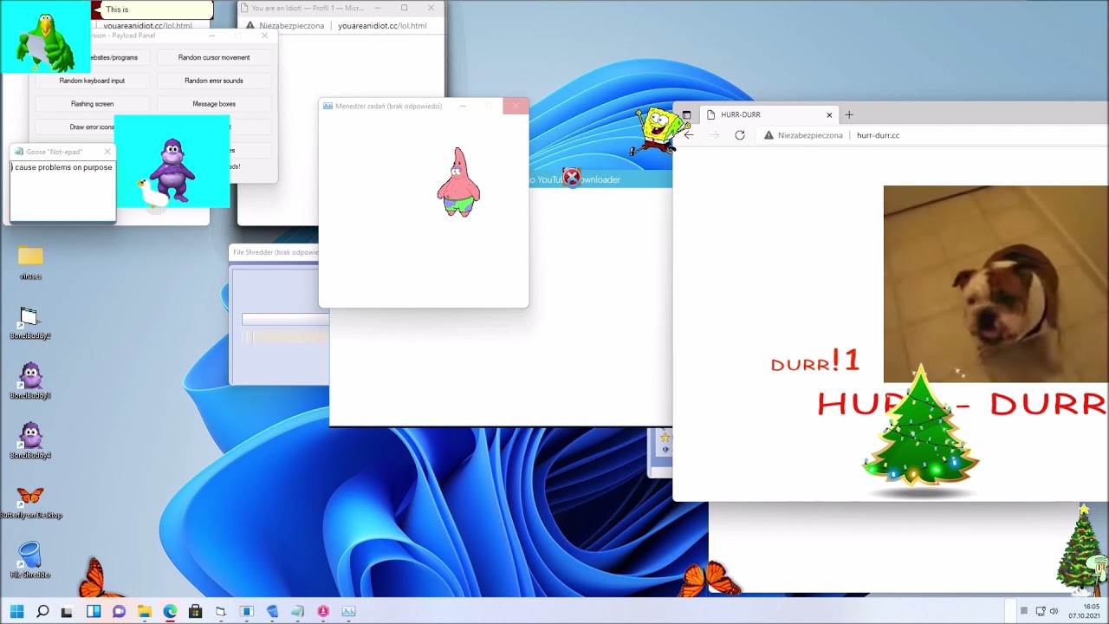The image size is (1109, 624).
Task: Click Niezabezpieczona warning in Idiot window
Action: 285,26
